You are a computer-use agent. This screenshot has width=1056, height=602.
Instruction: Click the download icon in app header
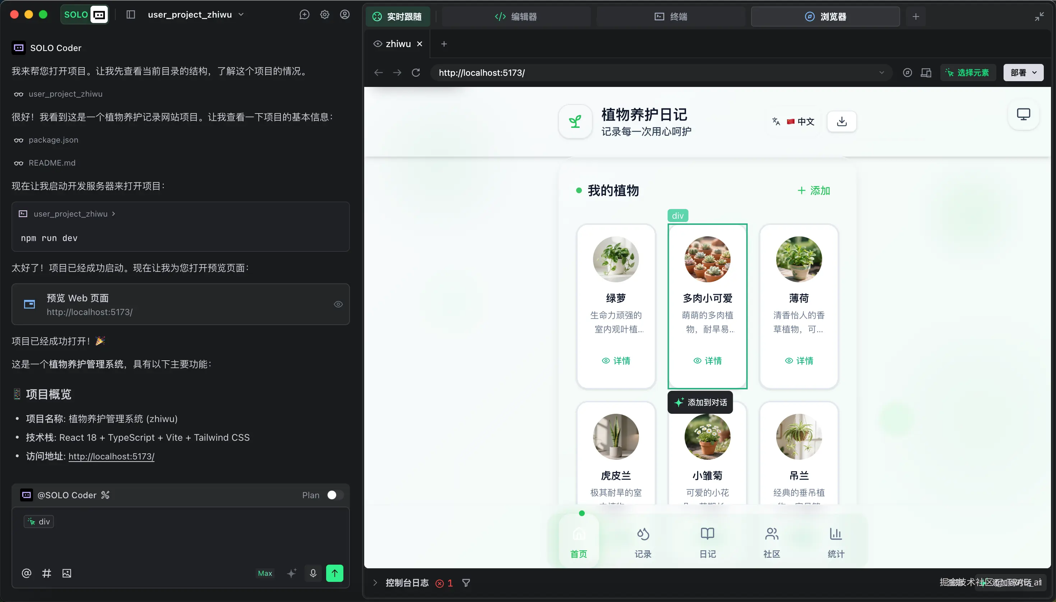(x=842, y=121)
